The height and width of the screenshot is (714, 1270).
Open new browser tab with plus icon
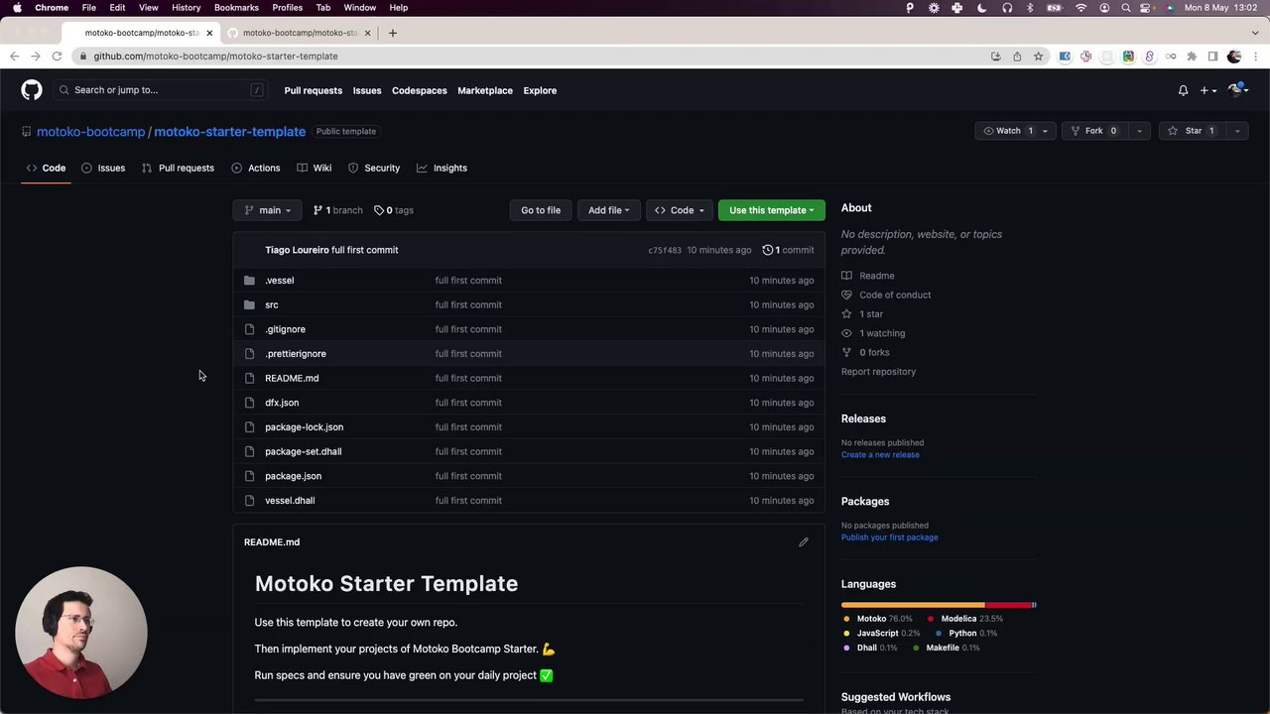(392, 33)
